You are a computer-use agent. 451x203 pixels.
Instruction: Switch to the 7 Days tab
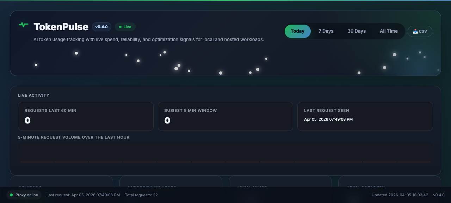326,31
